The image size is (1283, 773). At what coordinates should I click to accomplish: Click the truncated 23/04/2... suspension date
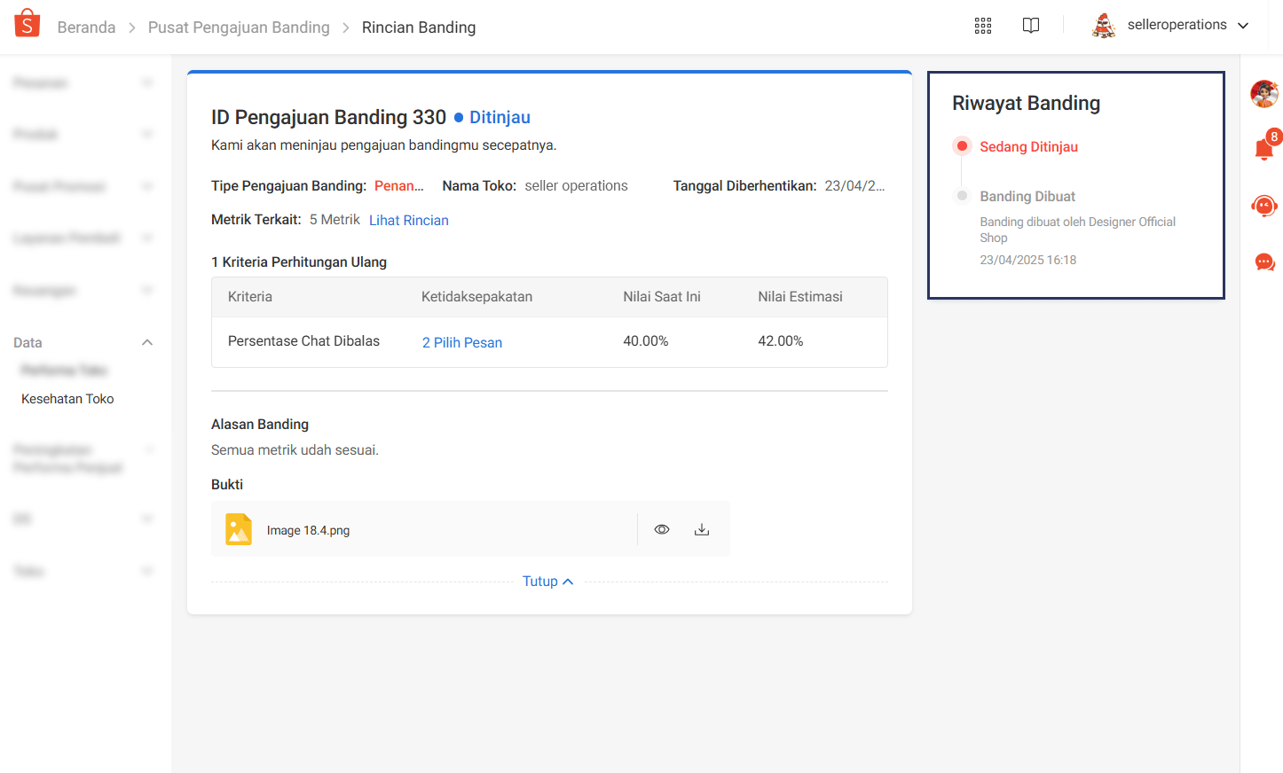point(855,185)
